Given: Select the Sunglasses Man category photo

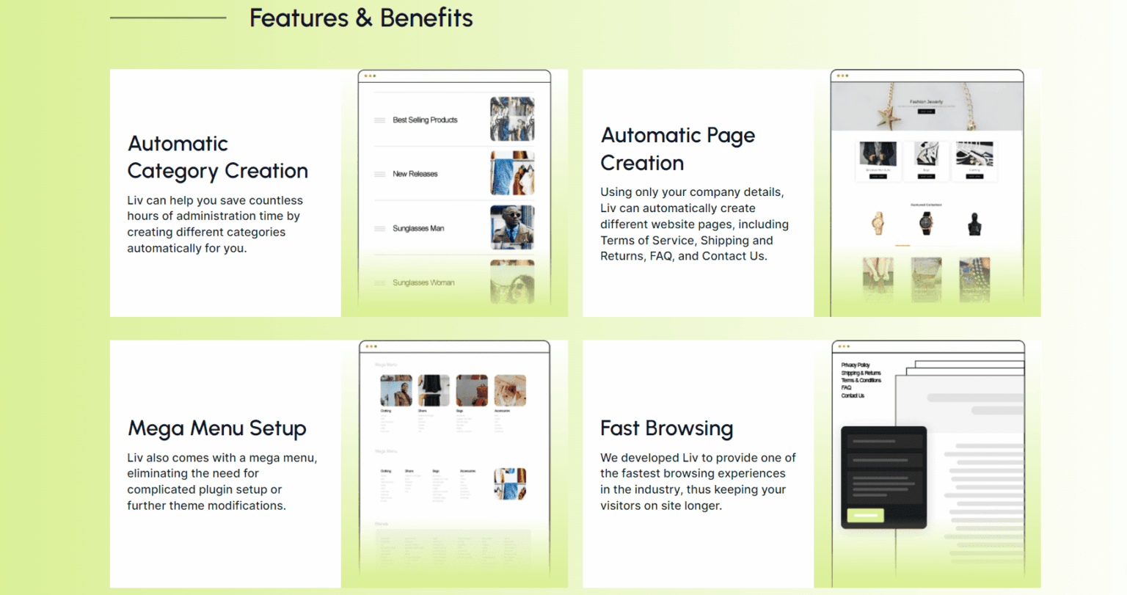Looking at the screenshot, I should tap(511, 227).
